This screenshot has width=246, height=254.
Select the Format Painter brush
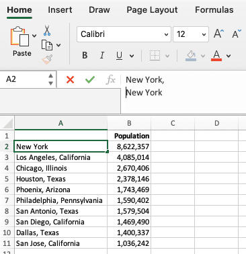(x=47, y=59)
